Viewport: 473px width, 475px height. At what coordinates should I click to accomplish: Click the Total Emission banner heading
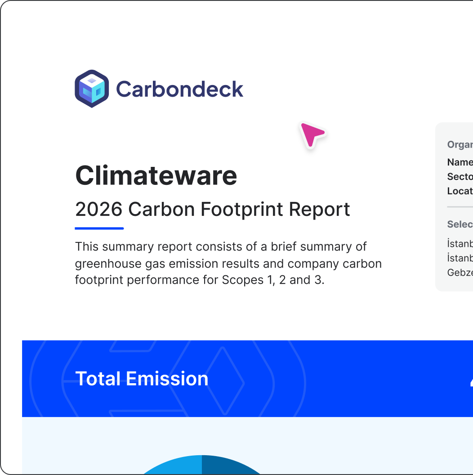(142, 379)
